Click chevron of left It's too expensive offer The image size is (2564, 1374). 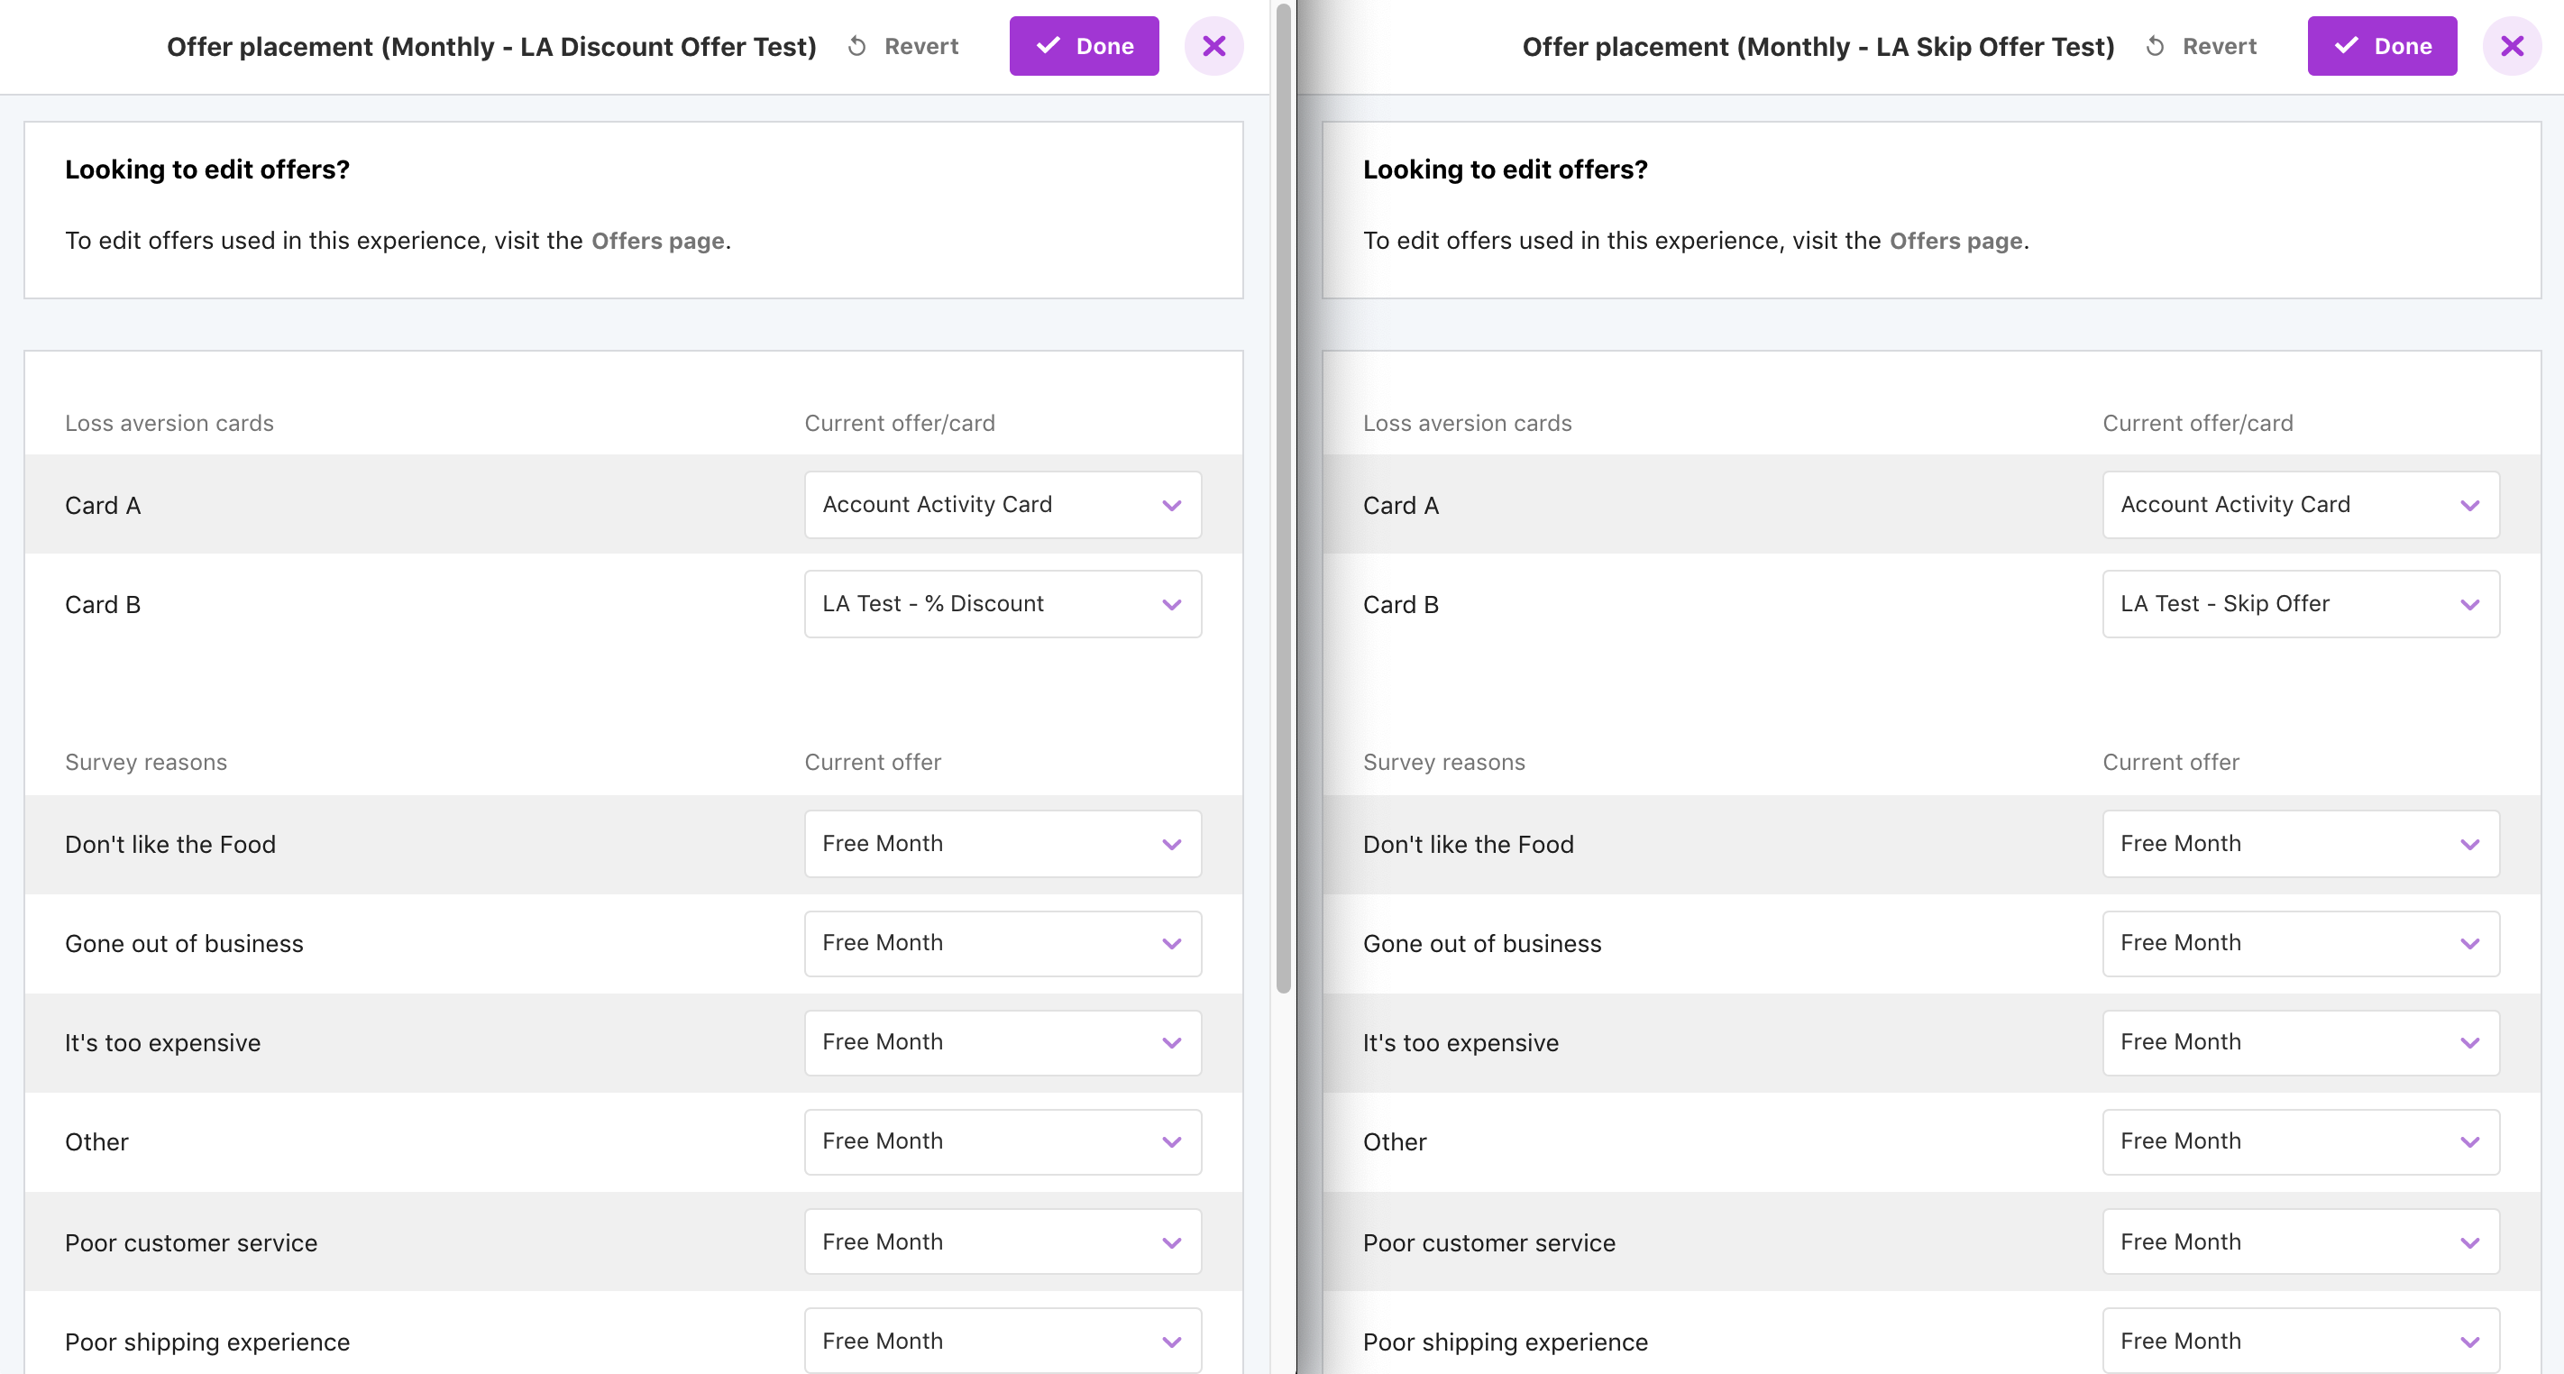(x=1171, y=1043)
